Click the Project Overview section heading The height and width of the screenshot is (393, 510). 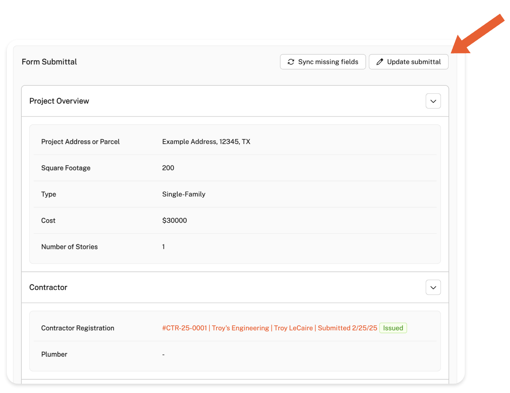[x=59, y=101]
